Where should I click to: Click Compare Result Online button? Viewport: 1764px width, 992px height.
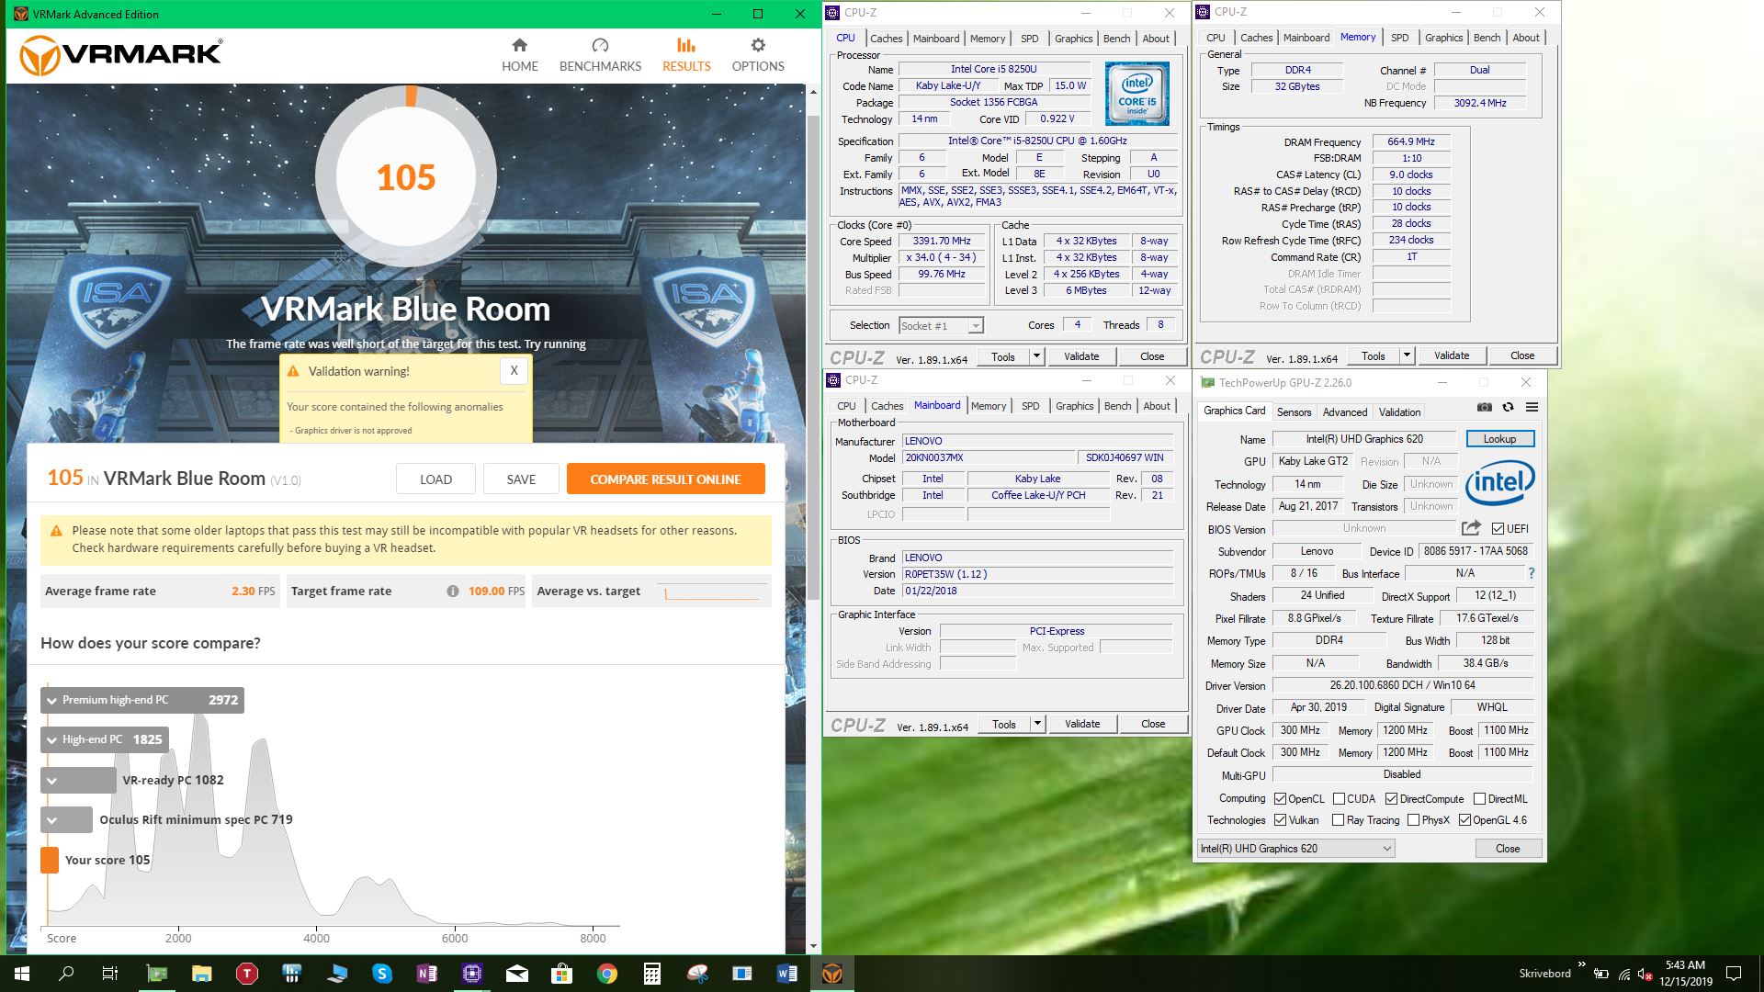[665, 479]
